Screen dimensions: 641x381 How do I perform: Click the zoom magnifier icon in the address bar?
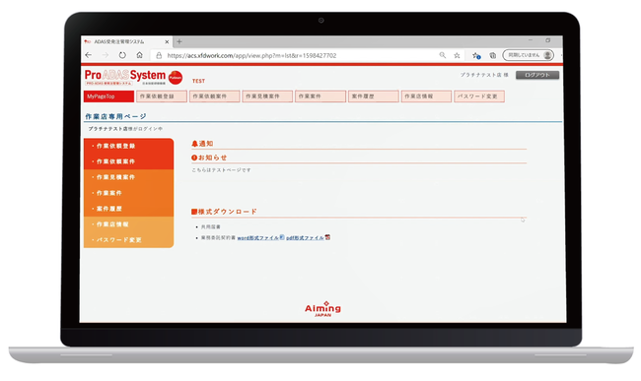pos(443,55)
